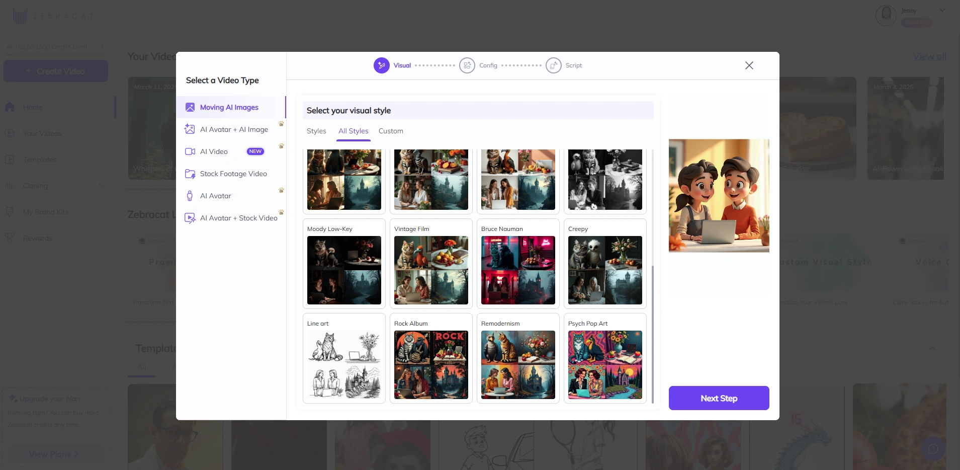Select the Rock Album style
The width and height of the screenshot is (960, 470).
(x=431, y=358)
